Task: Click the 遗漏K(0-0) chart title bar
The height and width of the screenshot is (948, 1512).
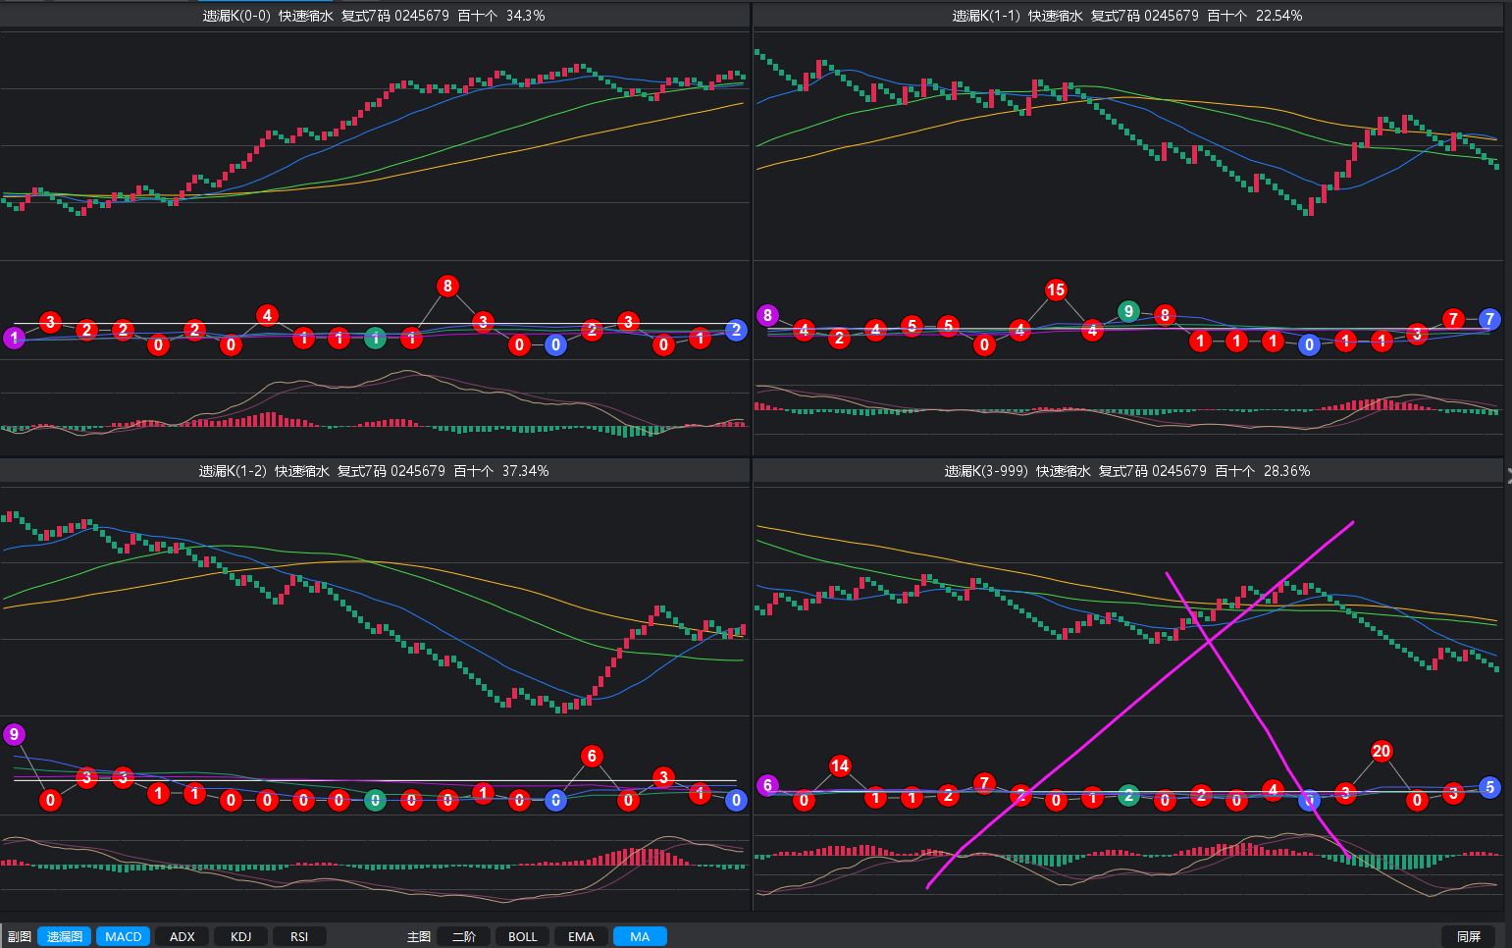Action: coord(374,16)
